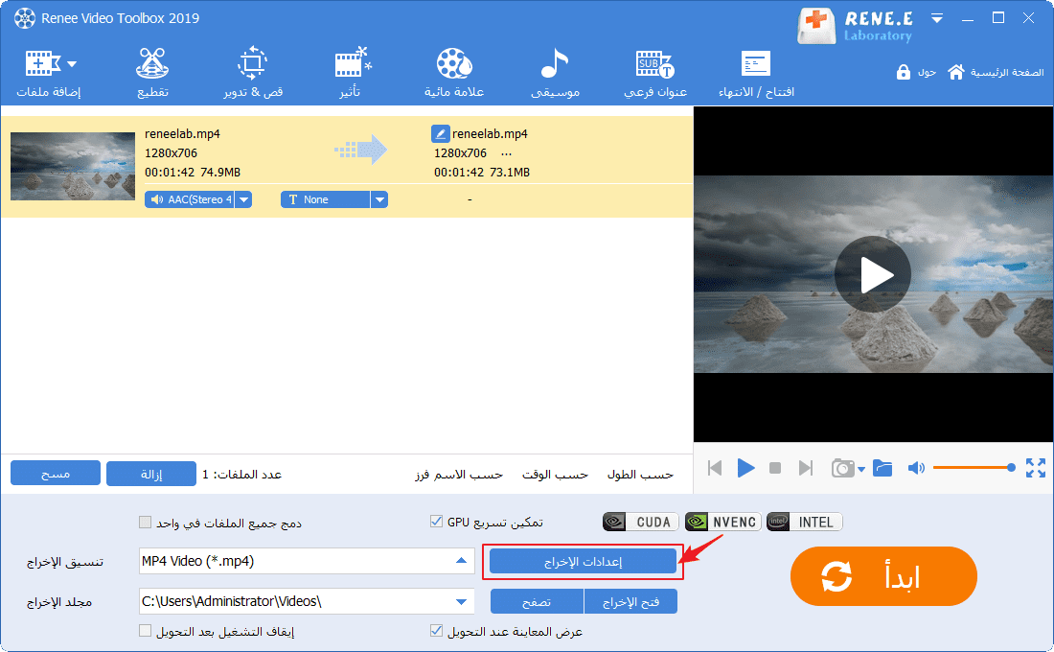
Task: Go to the Home page icon
Action: click(x=956, y=72)
